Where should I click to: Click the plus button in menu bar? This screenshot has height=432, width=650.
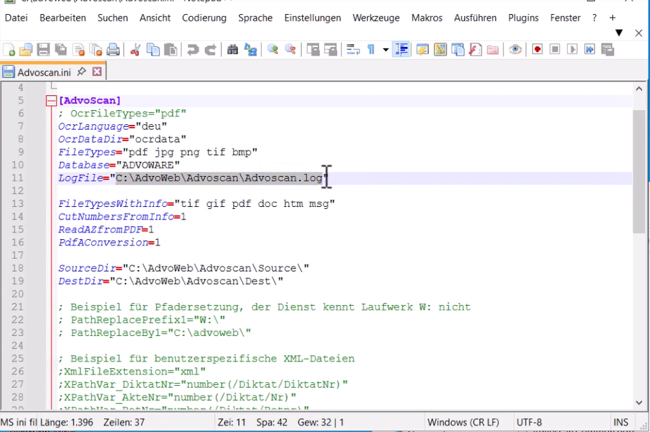click(612, 18)
